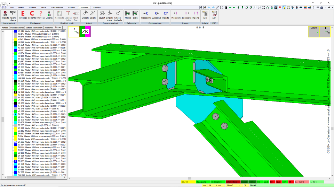Select Inviluppo envelope exploitation icon
The width and height of the screenshot is (334, 187).
[23, 15]
